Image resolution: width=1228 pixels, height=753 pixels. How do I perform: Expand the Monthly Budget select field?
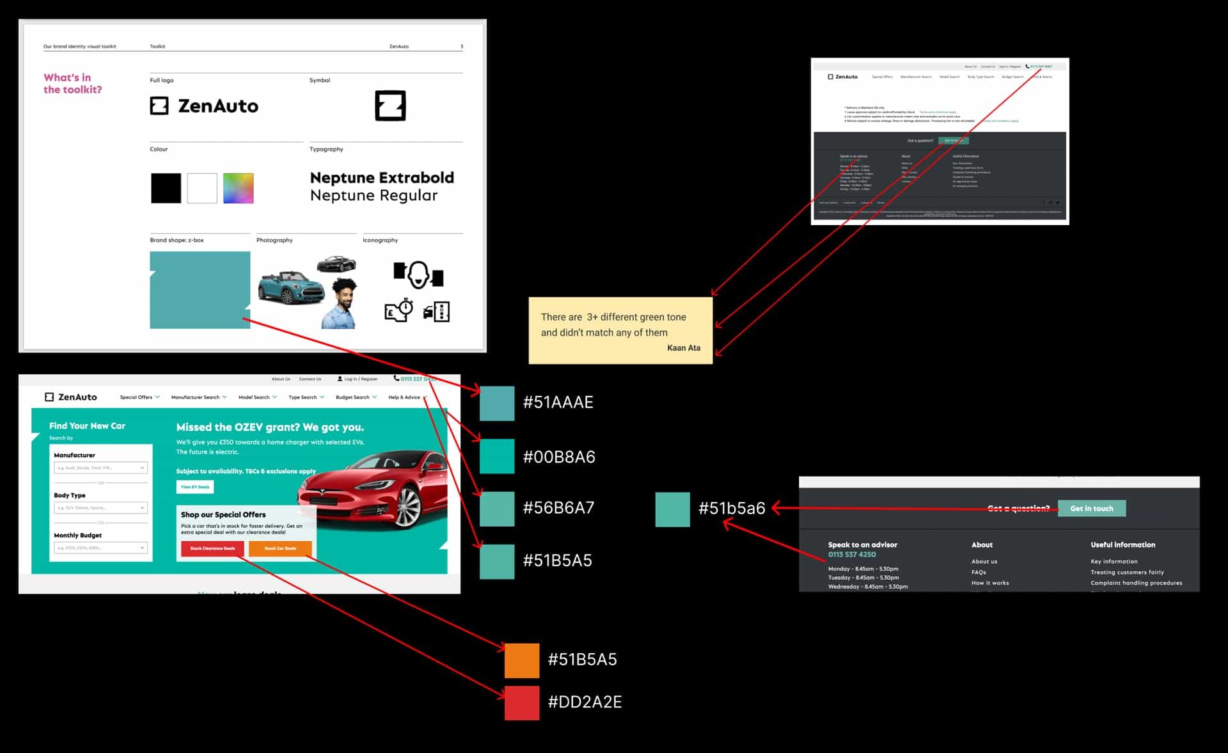pyautogui.click(x=101, y=548)
